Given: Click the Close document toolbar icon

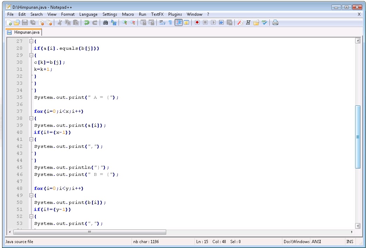Looking at the screenshot, I should click(41, 22).
